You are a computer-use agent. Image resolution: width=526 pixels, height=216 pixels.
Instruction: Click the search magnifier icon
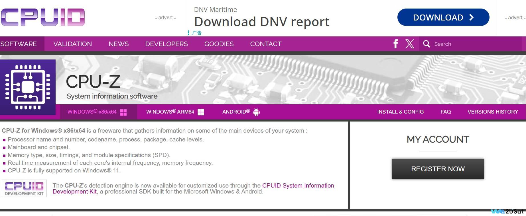[x=426, y=44]
